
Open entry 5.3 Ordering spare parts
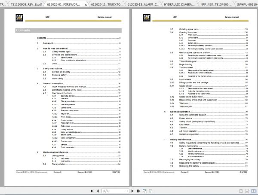tap(209, 29)
